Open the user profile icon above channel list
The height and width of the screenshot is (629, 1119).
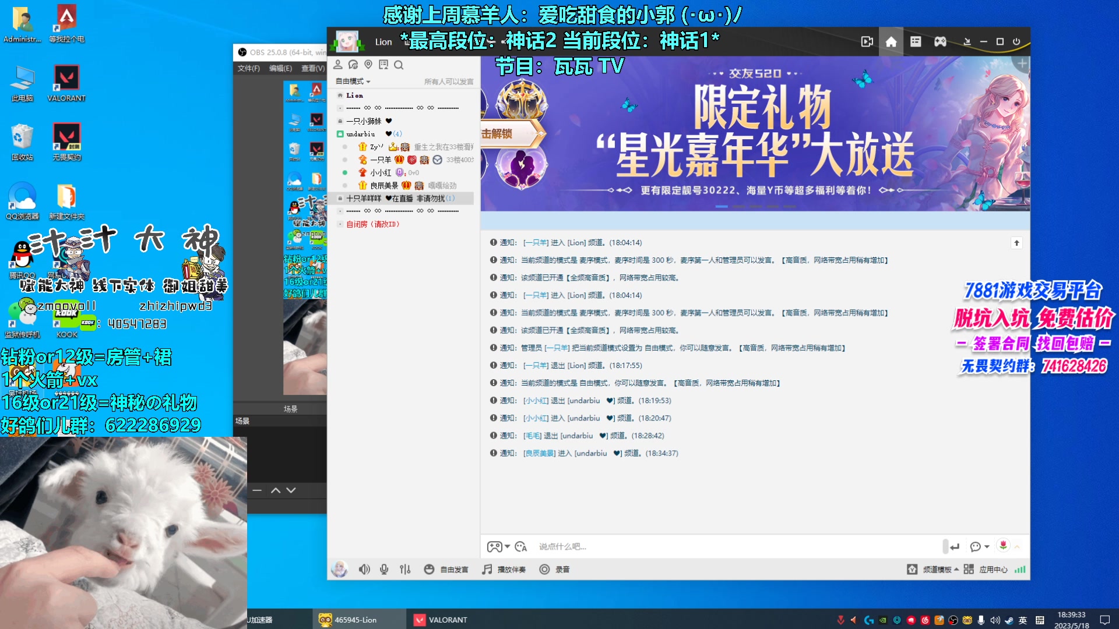(338, 65)
